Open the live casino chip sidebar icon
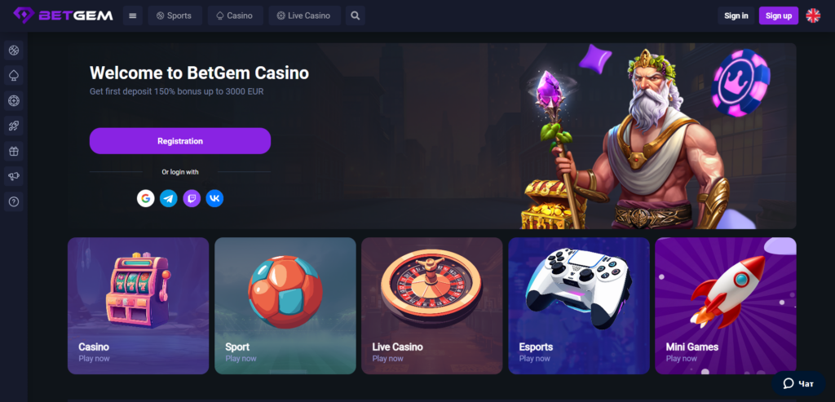 13,100
